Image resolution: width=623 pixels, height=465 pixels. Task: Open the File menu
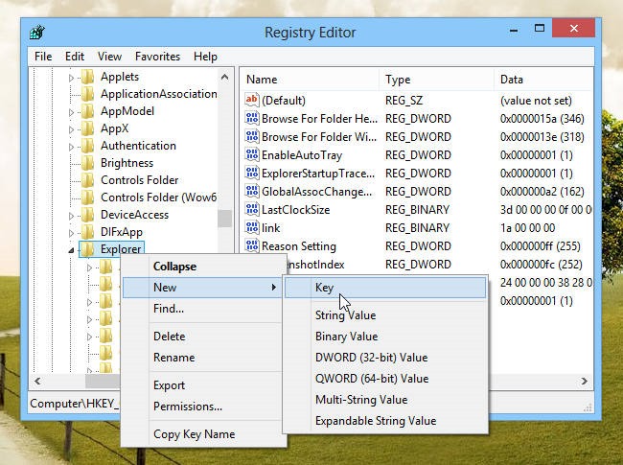43,57
